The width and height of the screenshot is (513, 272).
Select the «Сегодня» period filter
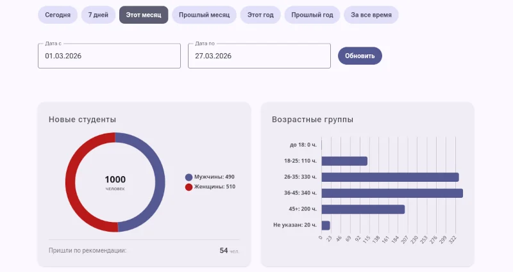pyautogui.click(x=58, y=15)
